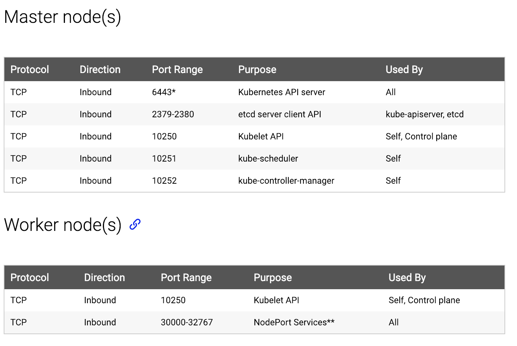The image size is (517, 346).
Task: Click the Protocol header in master table
Action: point(30,69)
